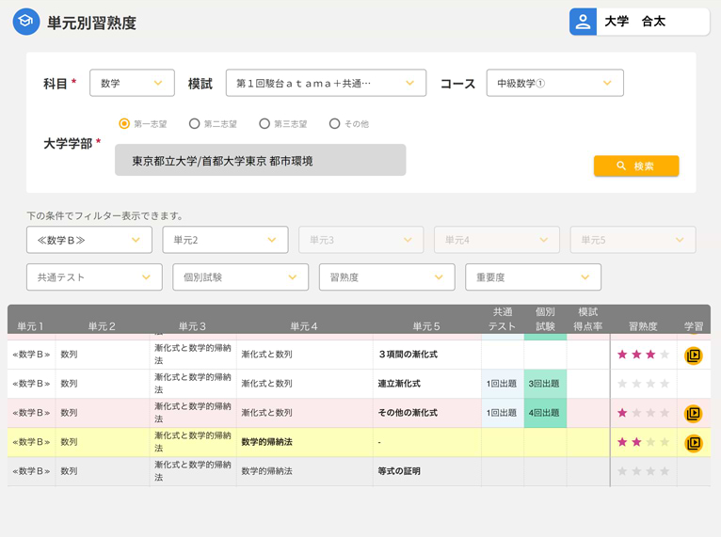
Task: Click the 東京都立大学 university department field
Action: (260, 161)
